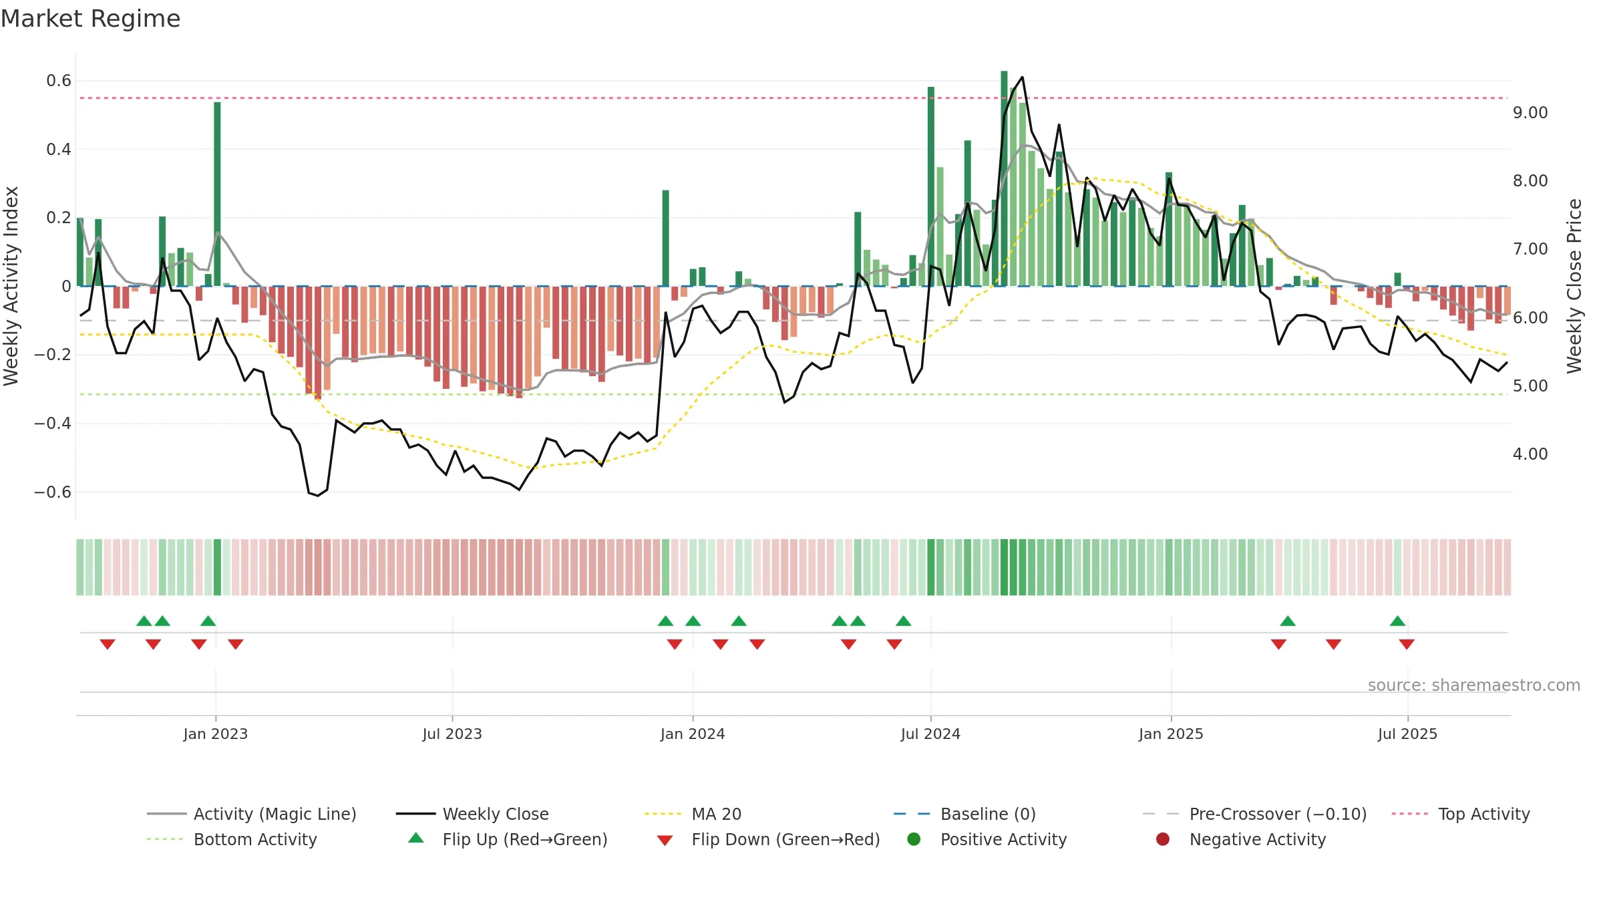Click the −0.4 tick on the left axis
This screenshot has height=902, width=1603.
point(53,424)
